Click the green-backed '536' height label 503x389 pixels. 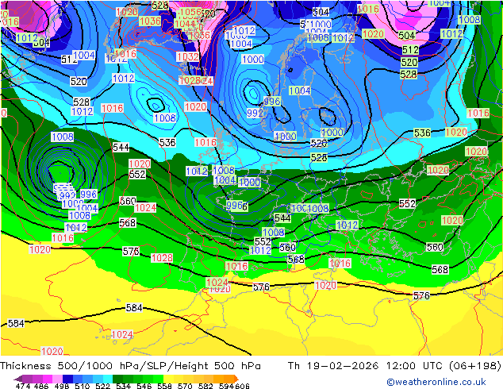[422, 133]
